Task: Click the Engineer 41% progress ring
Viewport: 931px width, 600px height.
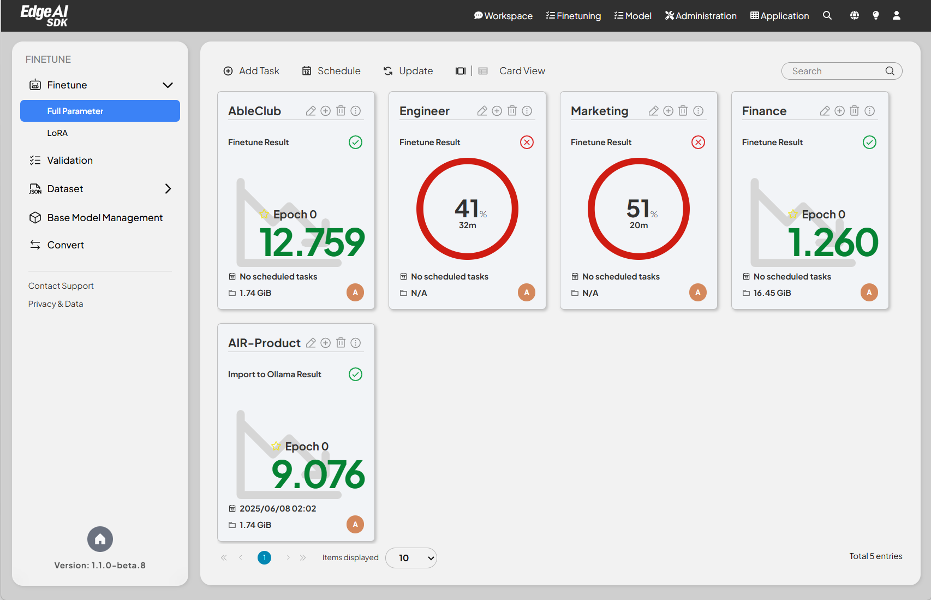Action: (x=467, y=209)
